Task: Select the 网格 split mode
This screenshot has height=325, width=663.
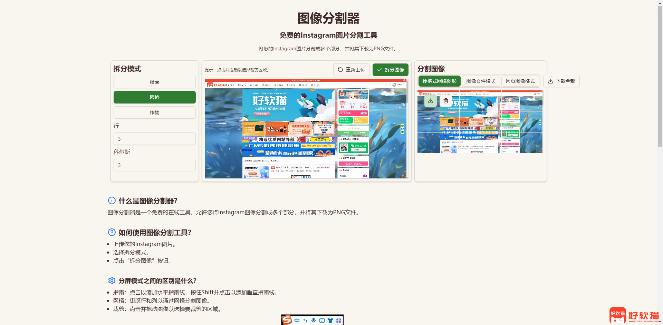Action: pos(155,97)
